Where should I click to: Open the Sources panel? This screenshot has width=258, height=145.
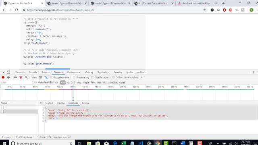click(46, 72)
